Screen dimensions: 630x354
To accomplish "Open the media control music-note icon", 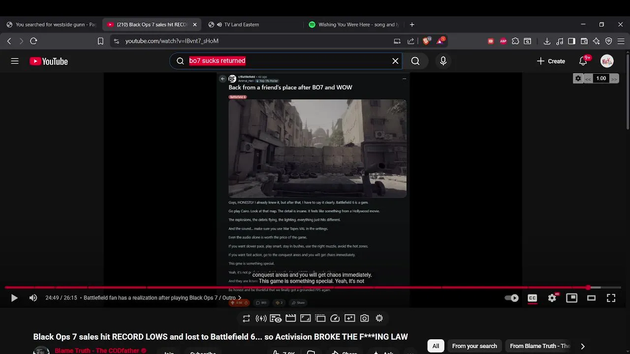I will (560, 41).
